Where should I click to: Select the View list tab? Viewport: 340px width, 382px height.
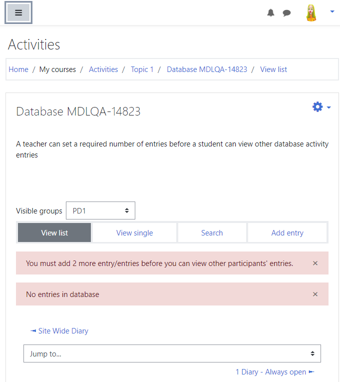click(54, 232)
